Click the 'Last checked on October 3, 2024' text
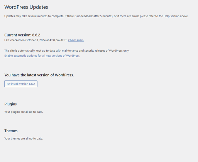Viewport: 198px width, 162px height. (x=25, y=40)
